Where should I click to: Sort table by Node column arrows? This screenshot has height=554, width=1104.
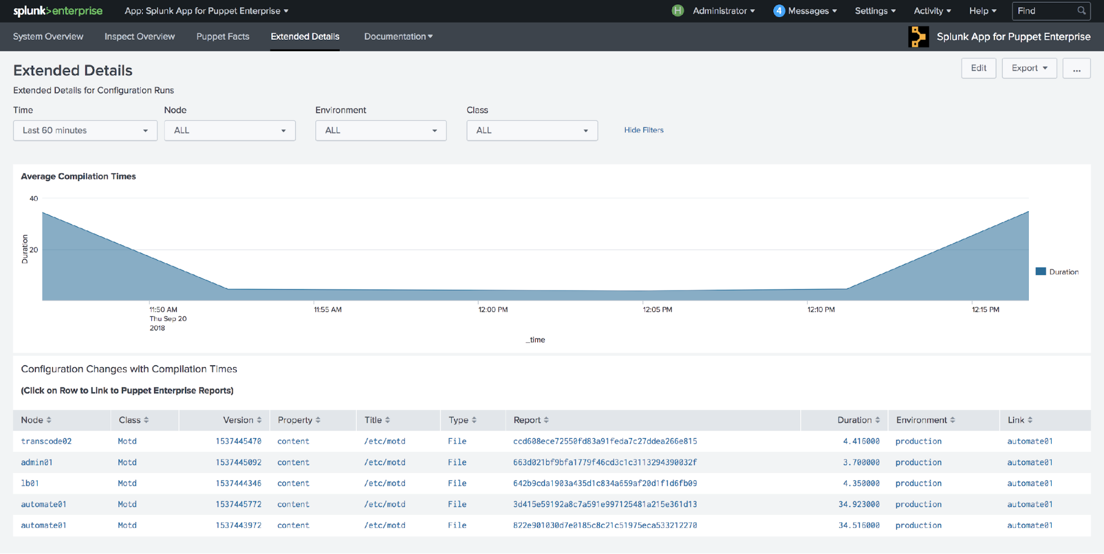click(49, 420)
